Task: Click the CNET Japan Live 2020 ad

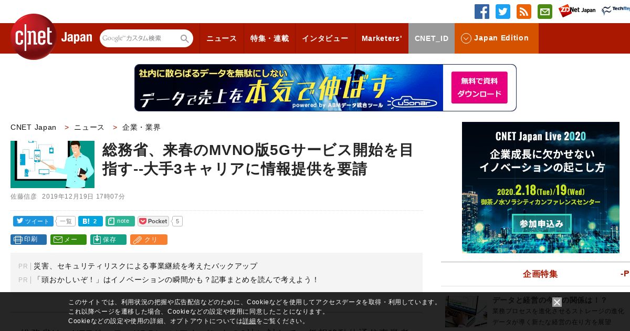Action: tap(541, 188)
